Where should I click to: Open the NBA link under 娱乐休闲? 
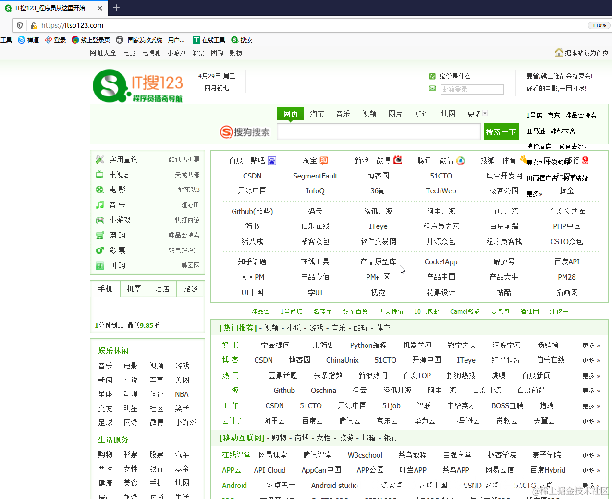[x=182, y=394]
